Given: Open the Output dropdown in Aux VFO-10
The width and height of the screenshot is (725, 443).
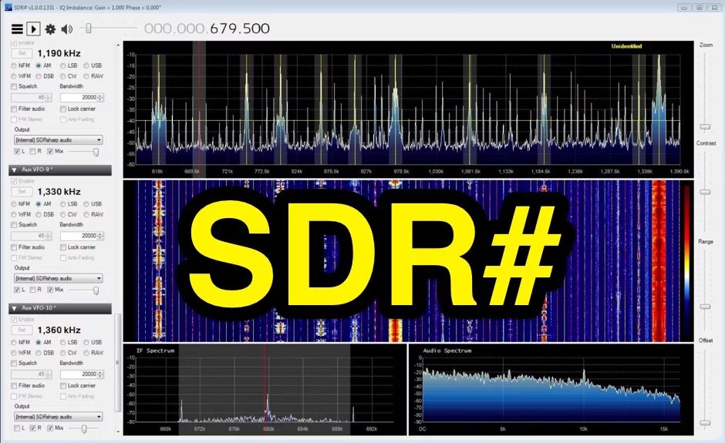Looking at the screenshot, I should click(59, 417).
